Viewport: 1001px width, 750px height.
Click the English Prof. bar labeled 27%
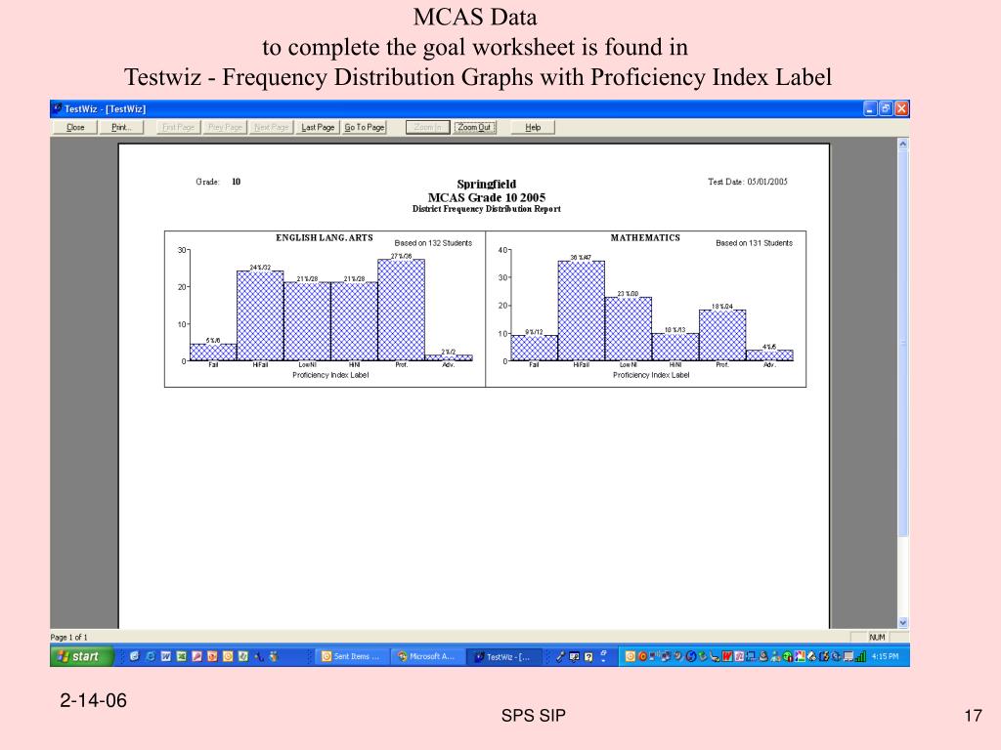[x=401, y=310]
